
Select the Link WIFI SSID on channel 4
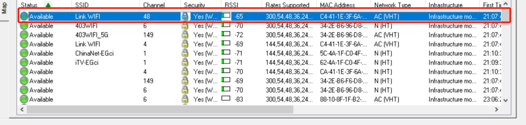pyautogui.click(x=88, y=44)
